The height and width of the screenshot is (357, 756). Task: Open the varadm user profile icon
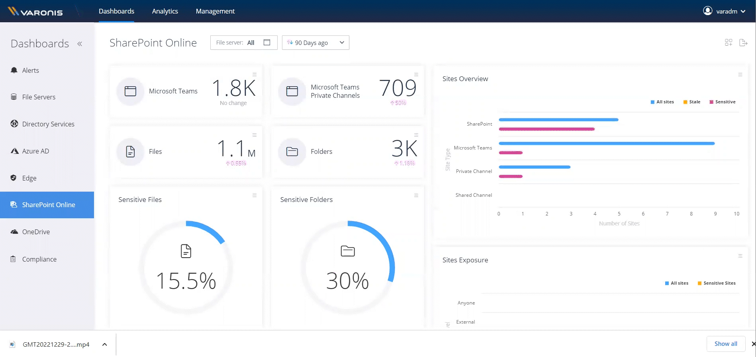click(x=707, y=11)
